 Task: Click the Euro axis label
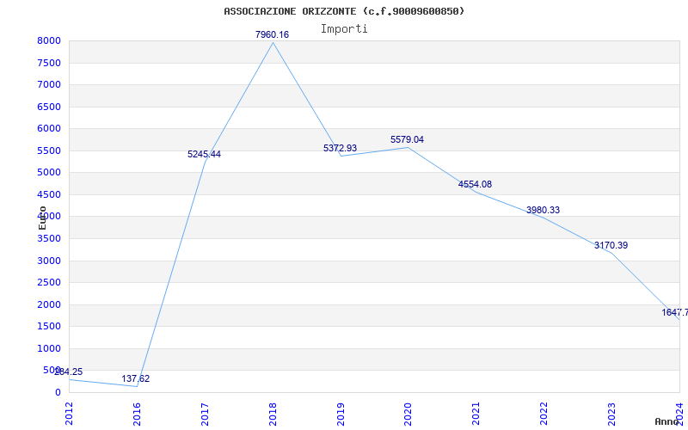tap(42, 218)
